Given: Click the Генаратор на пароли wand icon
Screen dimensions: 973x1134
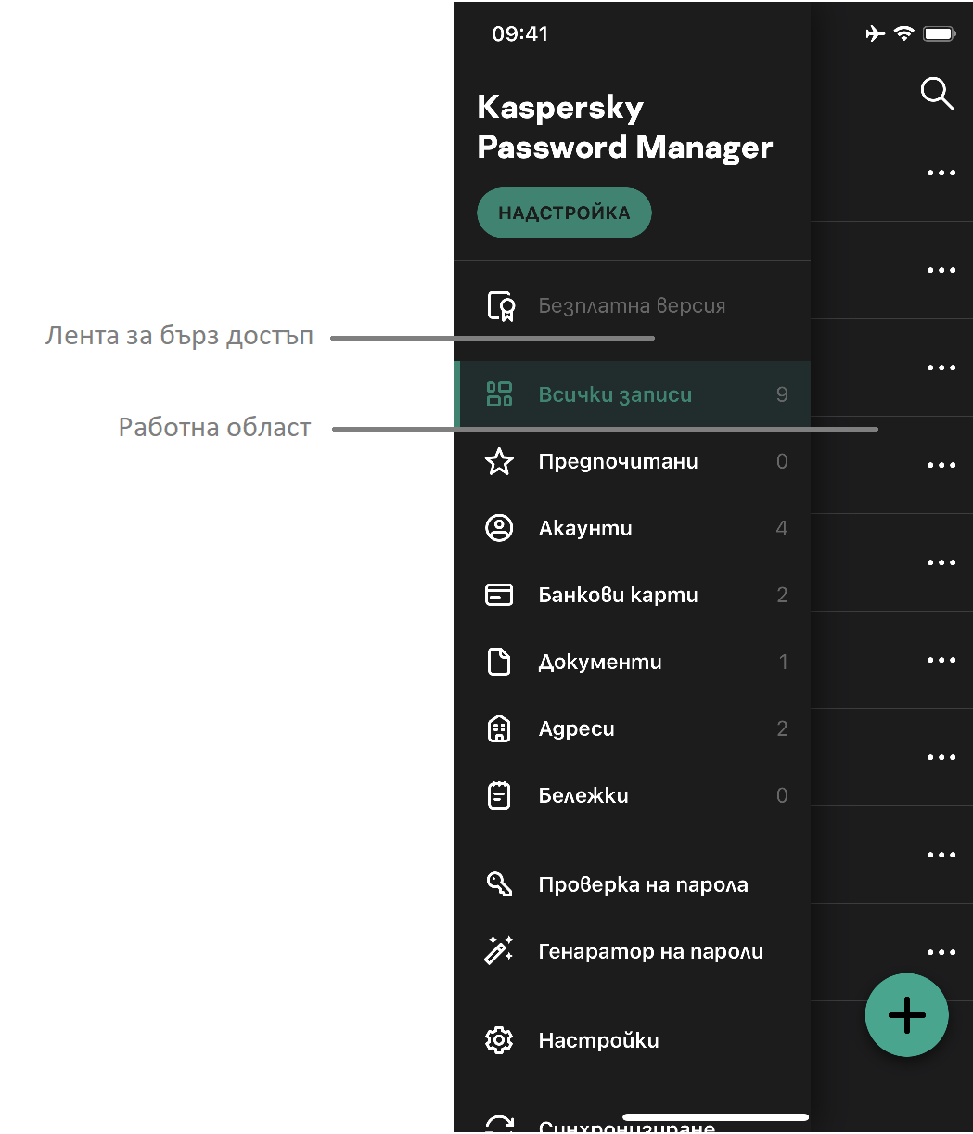Looking at the screenshot, I should (x=499, y=951).
